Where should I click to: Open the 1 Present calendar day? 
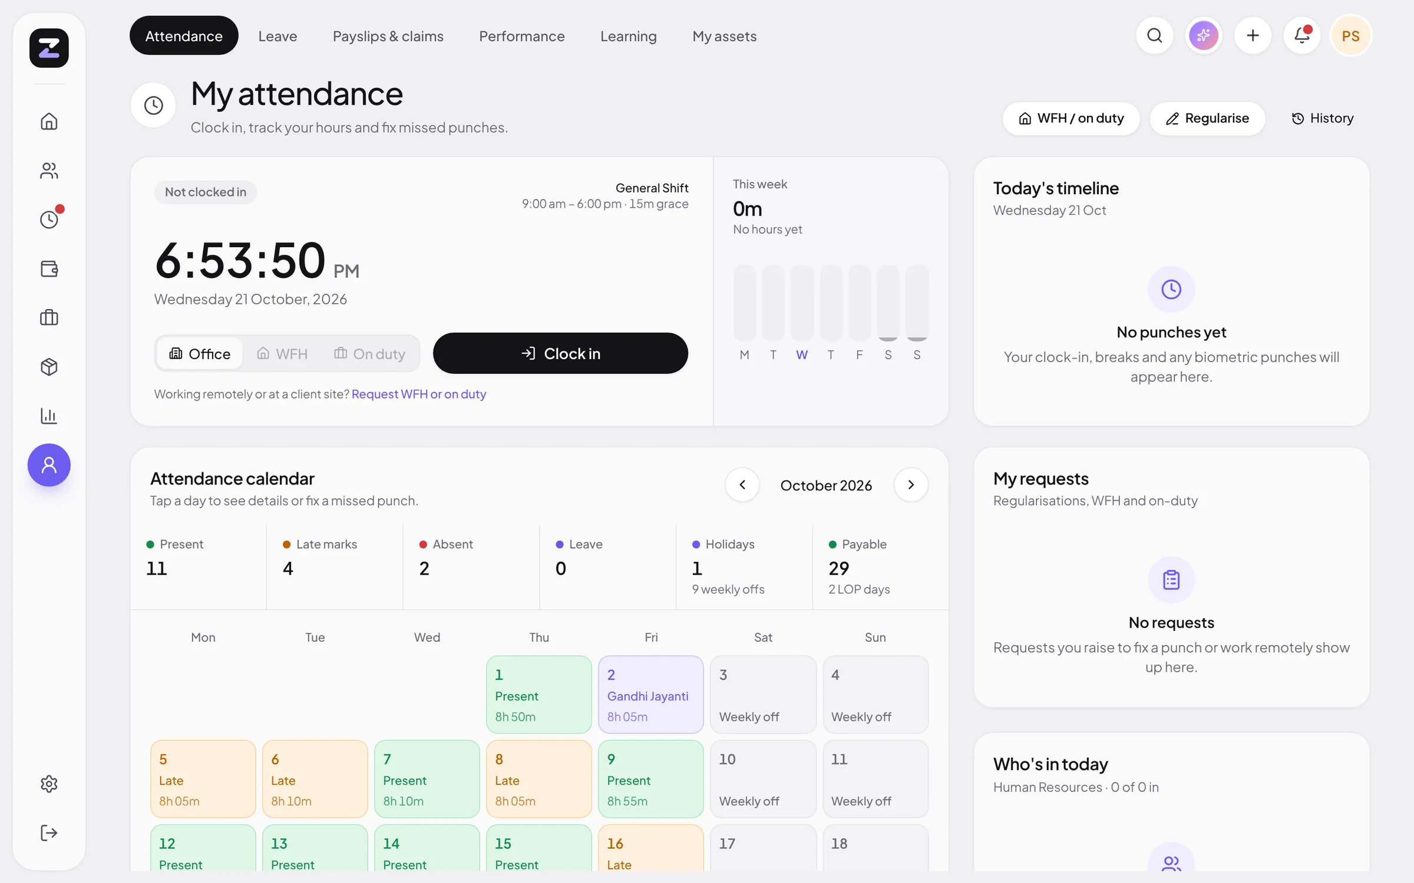[539, 695]
